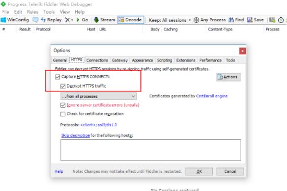Screen dimensions: 287x191
Task: Toggle the Decode toolbar button
Action: click(x=130, y=20)
